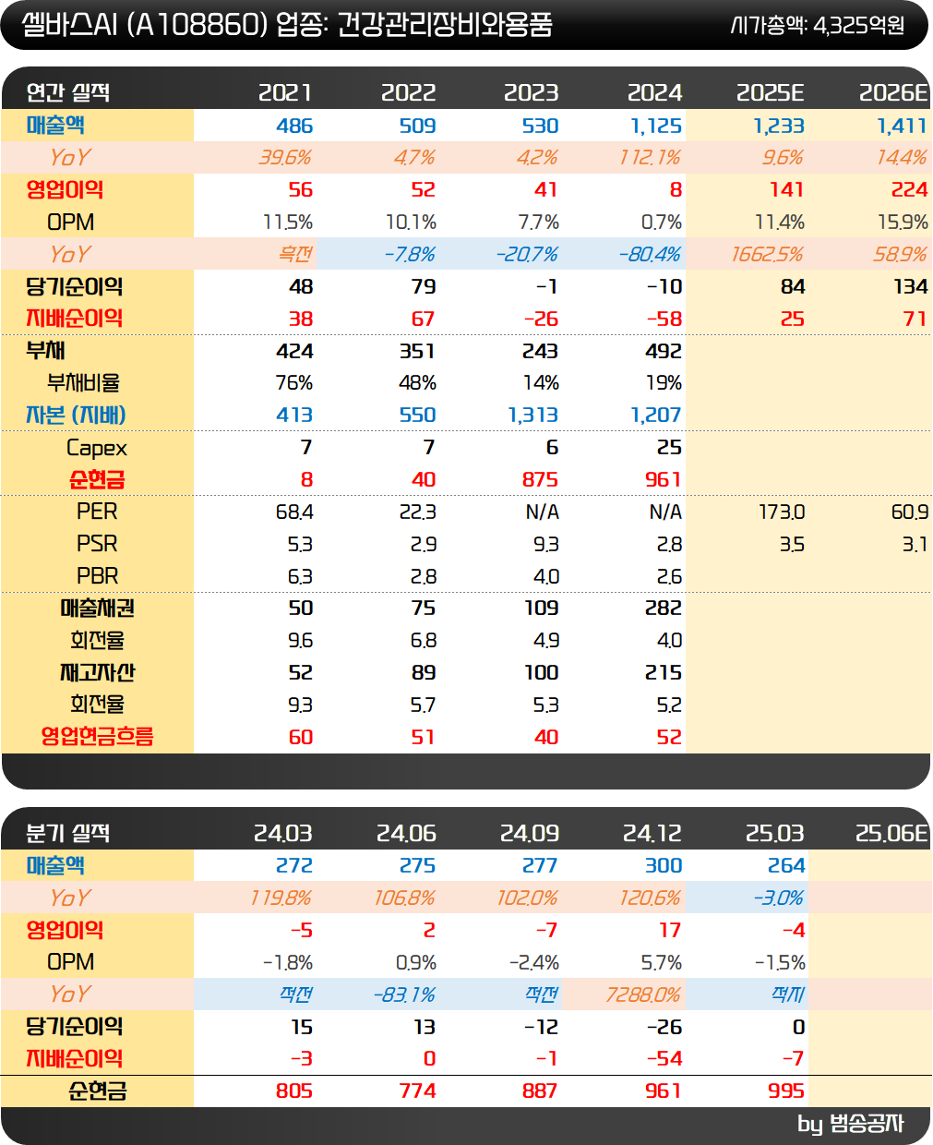Click quarterly OPM value 5.7%
Image resolution: width=933 pixels, height=1145 pixels.
click(662, 962)
